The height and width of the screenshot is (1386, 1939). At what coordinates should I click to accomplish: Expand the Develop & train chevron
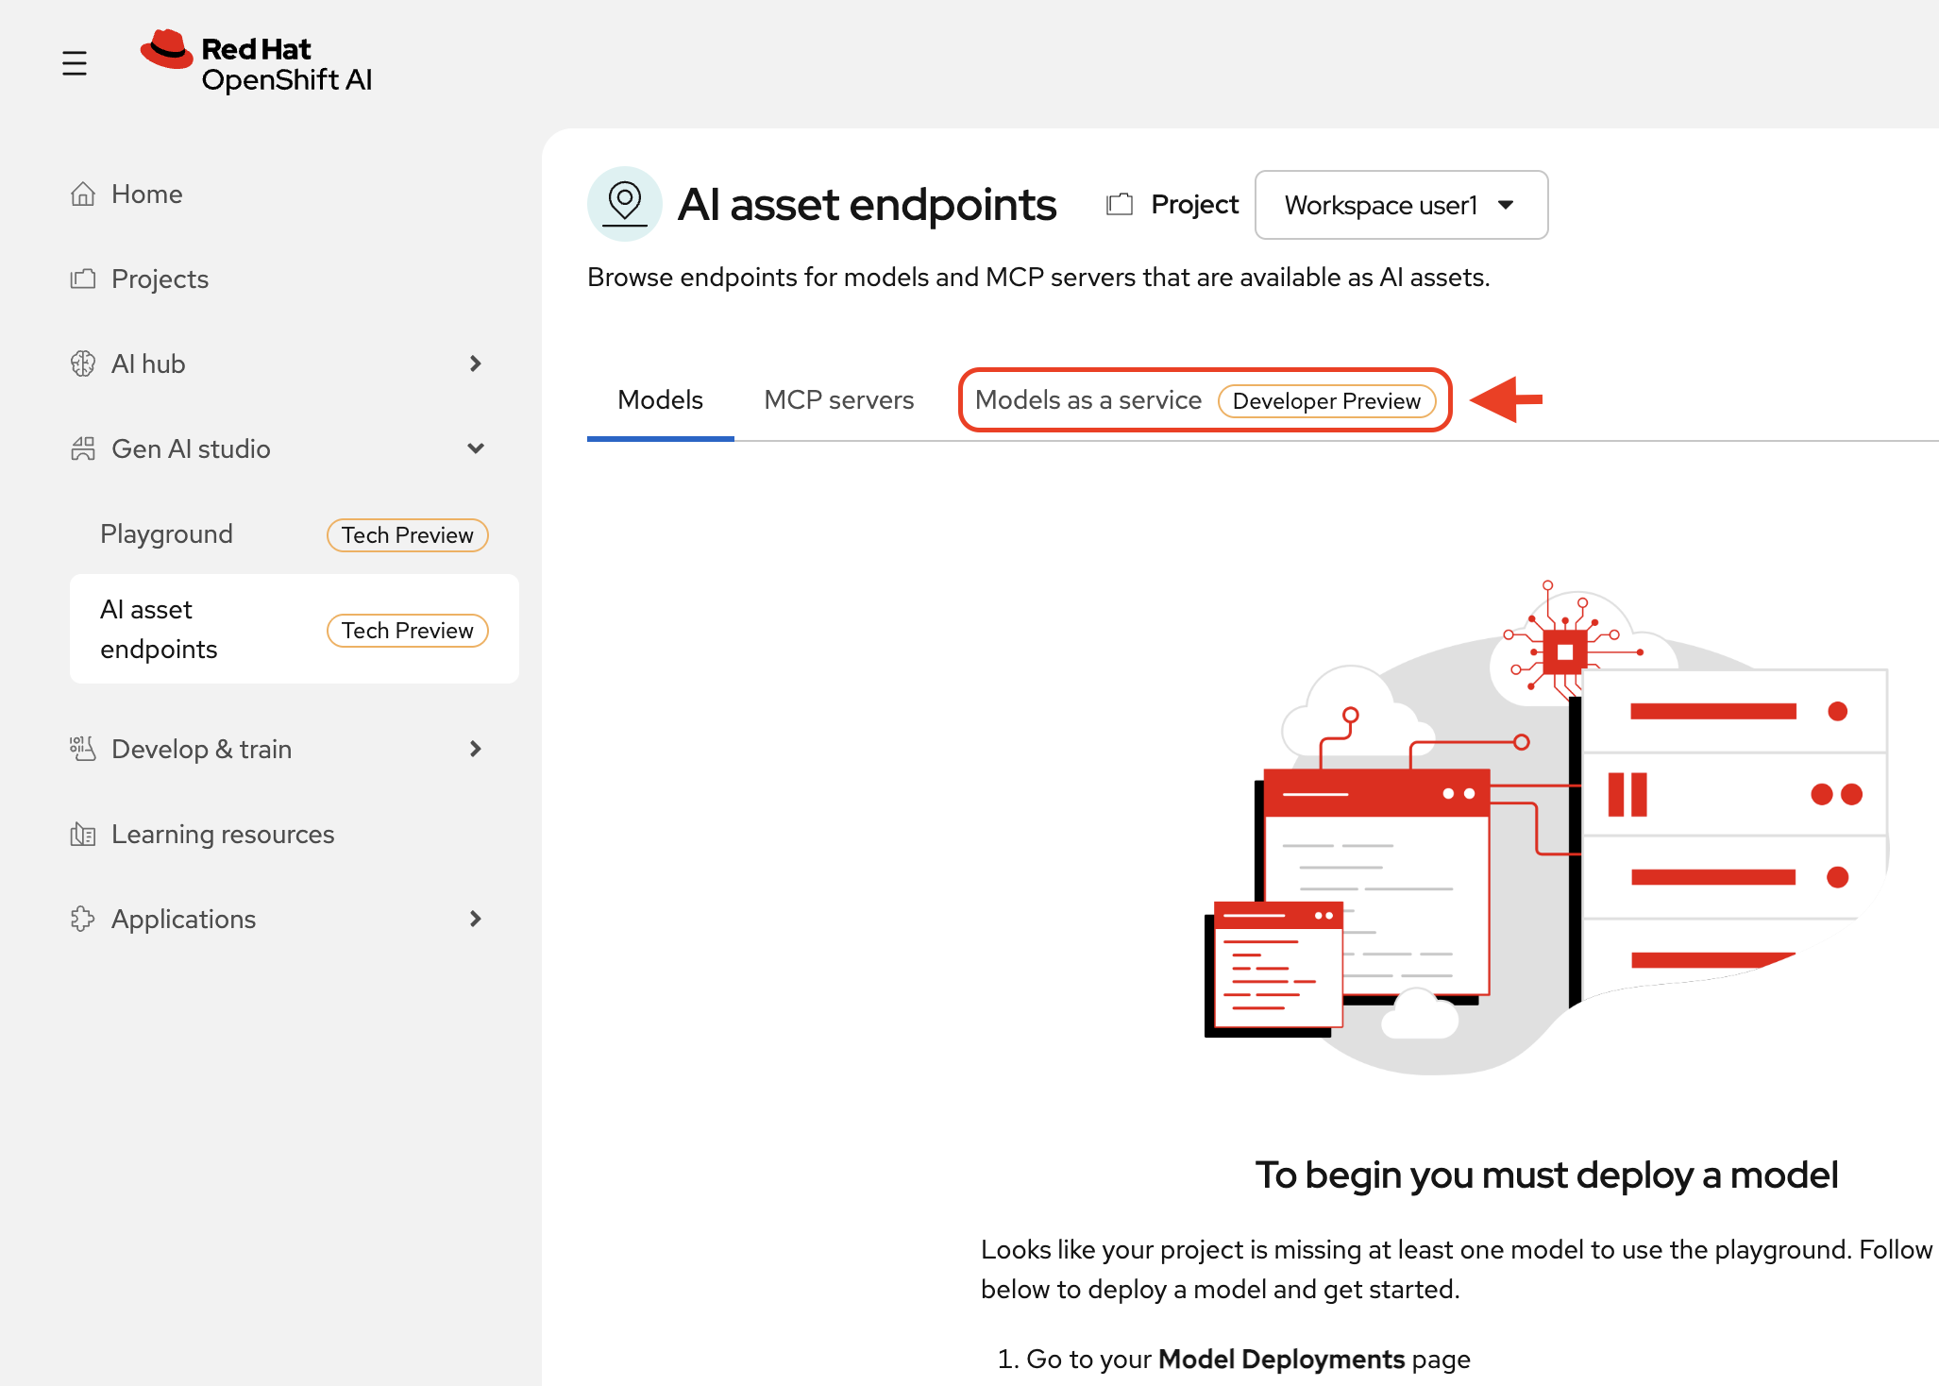[x=476, y=749]
